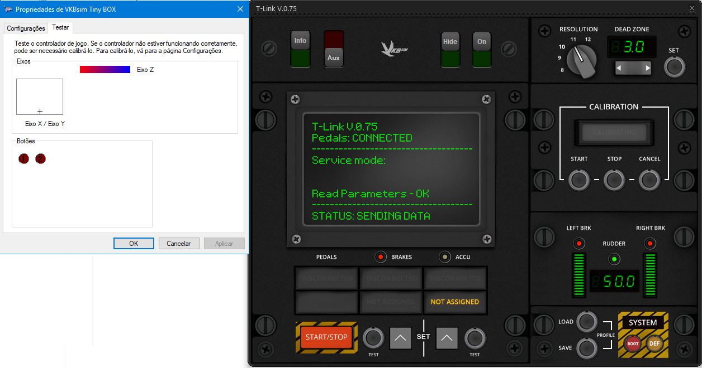Click the red BOOT system button
Viewport: 702px width, 368px height.
pyautogui.click(x=633, y=343)
